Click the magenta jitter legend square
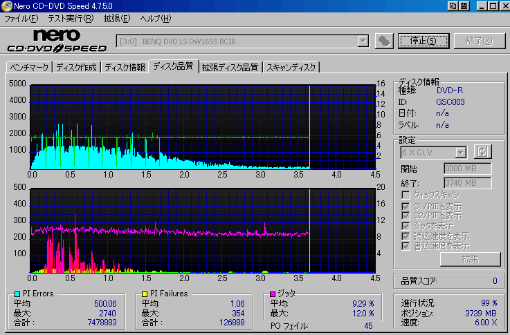The width and height of the screenshot is (510, 335). [x=273, y=294]
